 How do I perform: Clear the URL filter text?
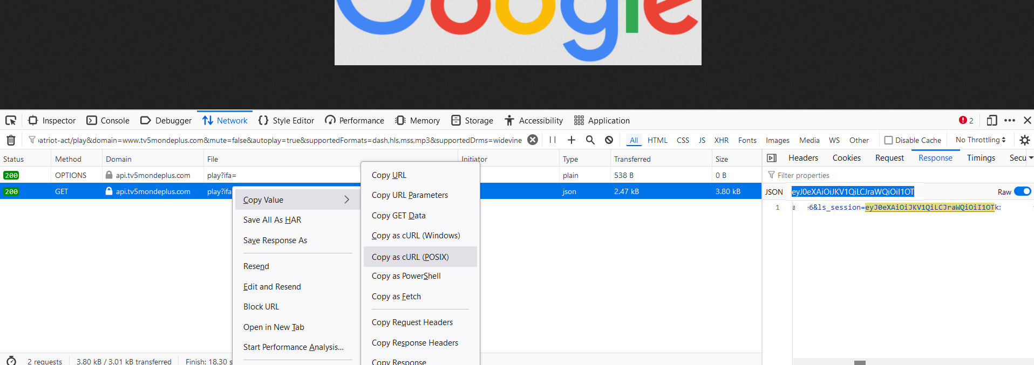click(533, 140)
